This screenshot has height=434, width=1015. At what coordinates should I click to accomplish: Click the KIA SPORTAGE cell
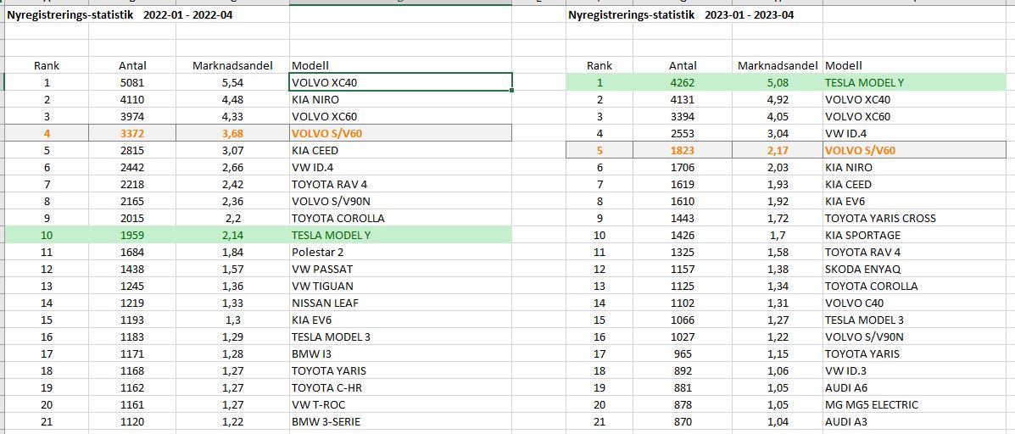[x=915, y=236]
